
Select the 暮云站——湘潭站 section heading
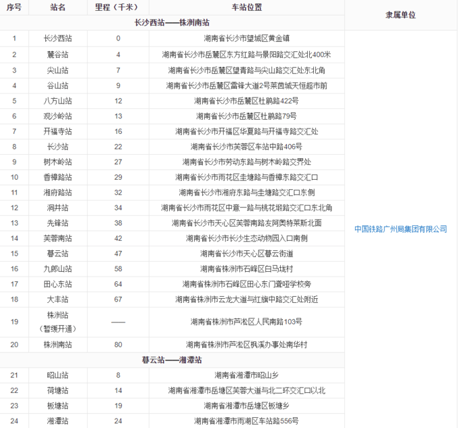click(172, 360)
